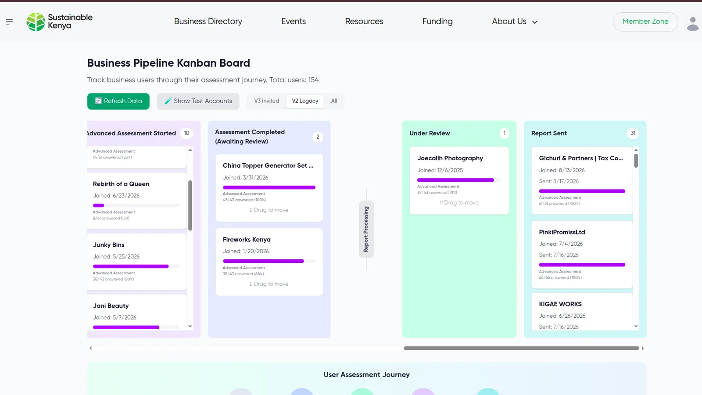Click up arrow of Advanced Assessment Started scrollbar

click(x=190, y=150)
